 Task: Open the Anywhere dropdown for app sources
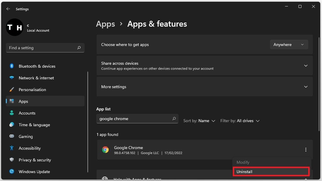pyautogui.click(x=289, y=45)
